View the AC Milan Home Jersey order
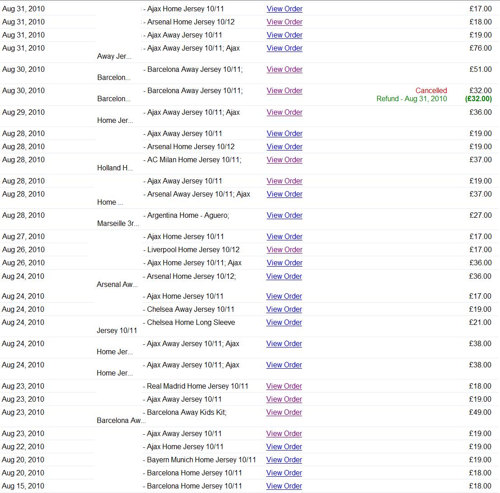500x493 pixels. 284,160
